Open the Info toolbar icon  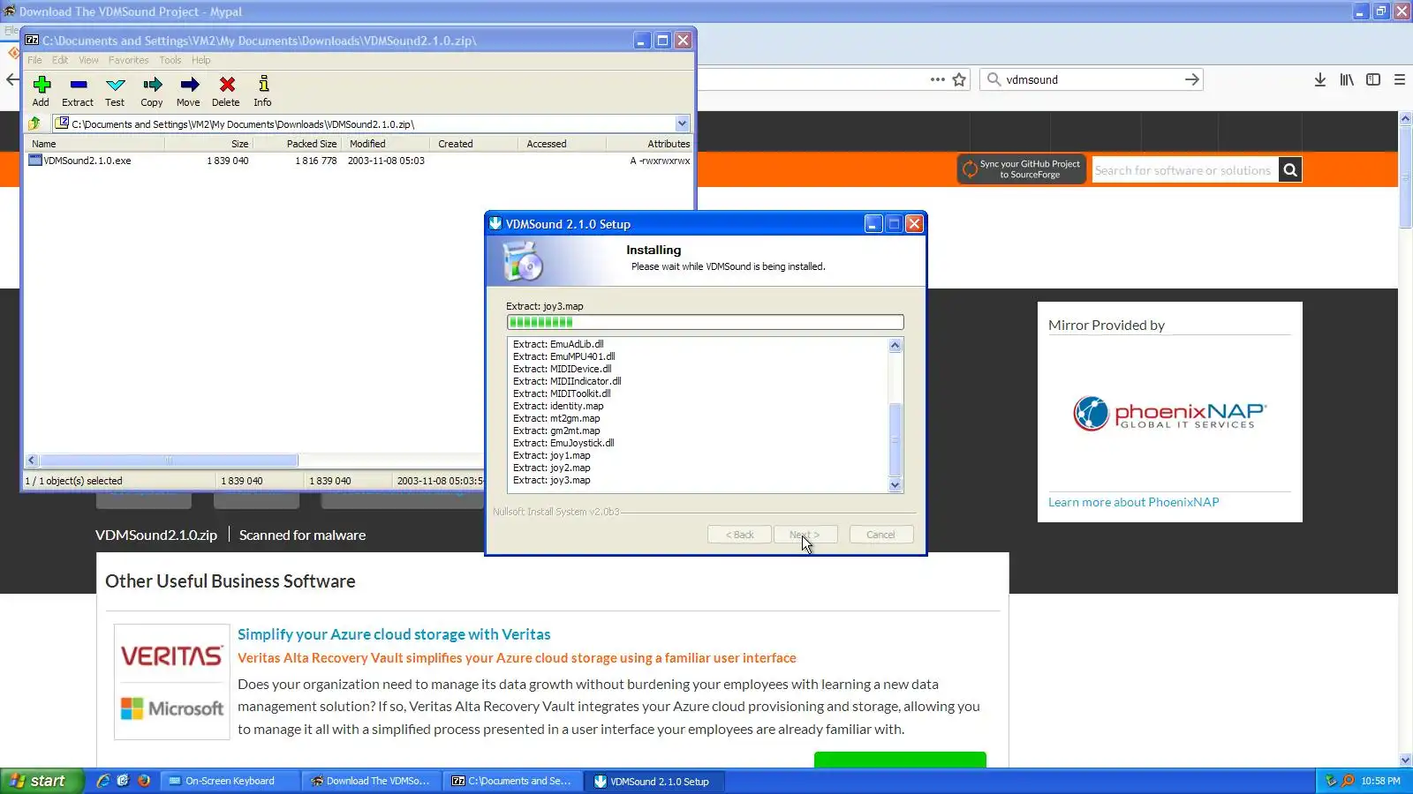pyautogui.click(x=263, y=85)
